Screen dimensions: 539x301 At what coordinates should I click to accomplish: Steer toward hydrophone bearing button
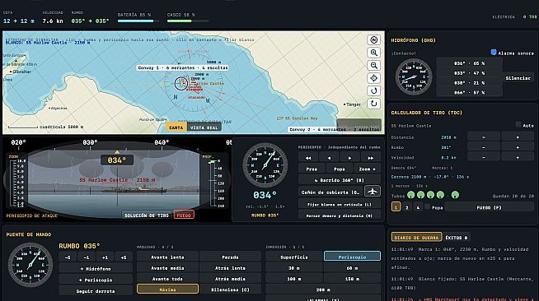point(96,268)
